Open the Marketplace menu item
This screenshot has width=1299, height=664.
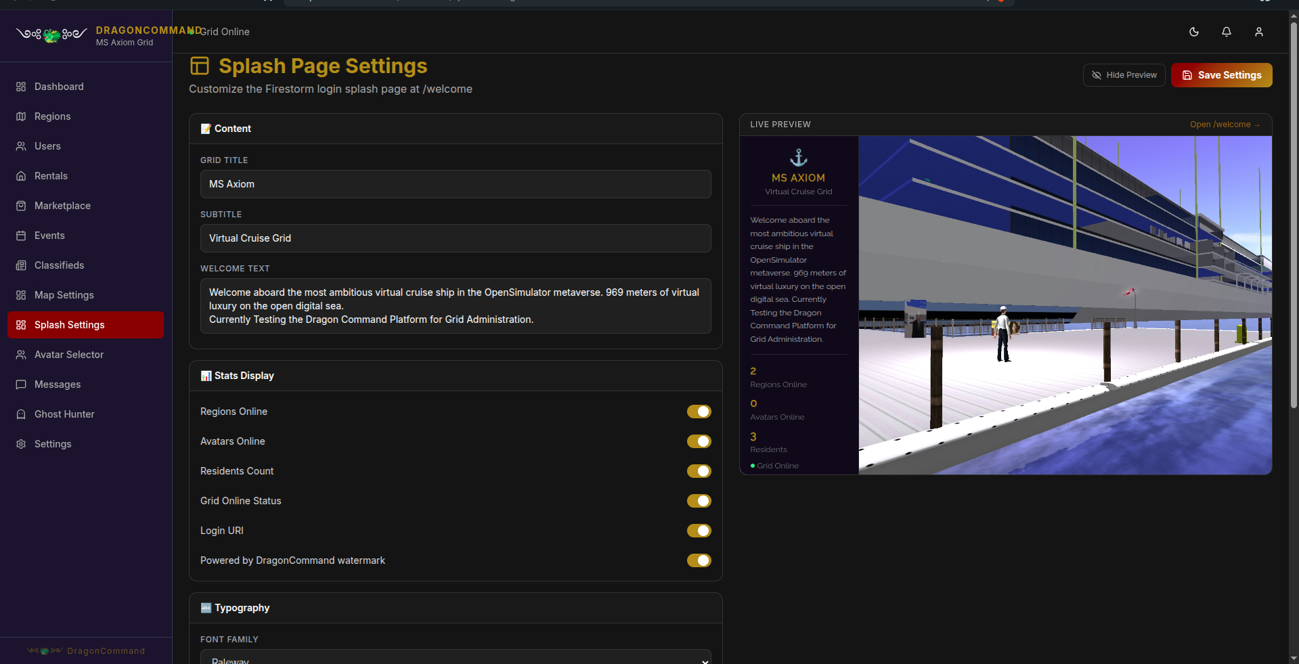pos(85,206)
